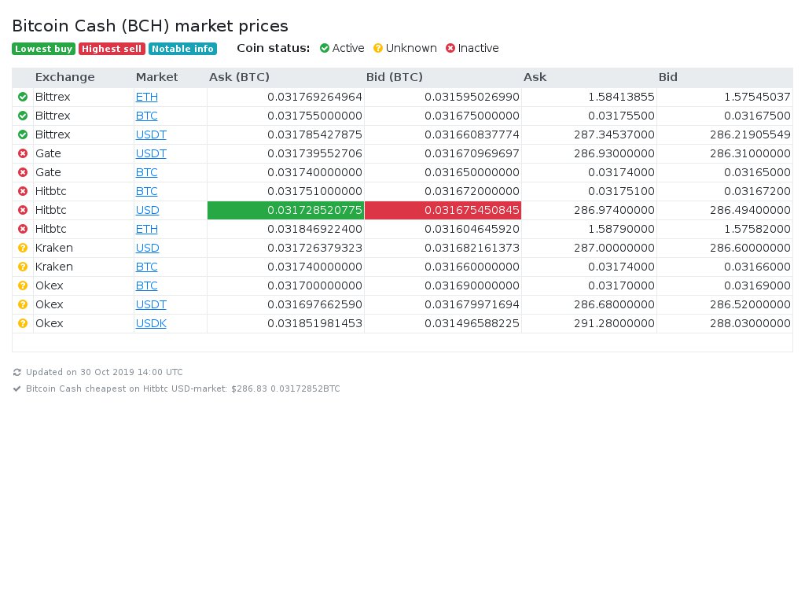This screenshot has height=604, width=805.
Task: Click unknown status icon for Kraken BTC row
Action: coord(23,267)
